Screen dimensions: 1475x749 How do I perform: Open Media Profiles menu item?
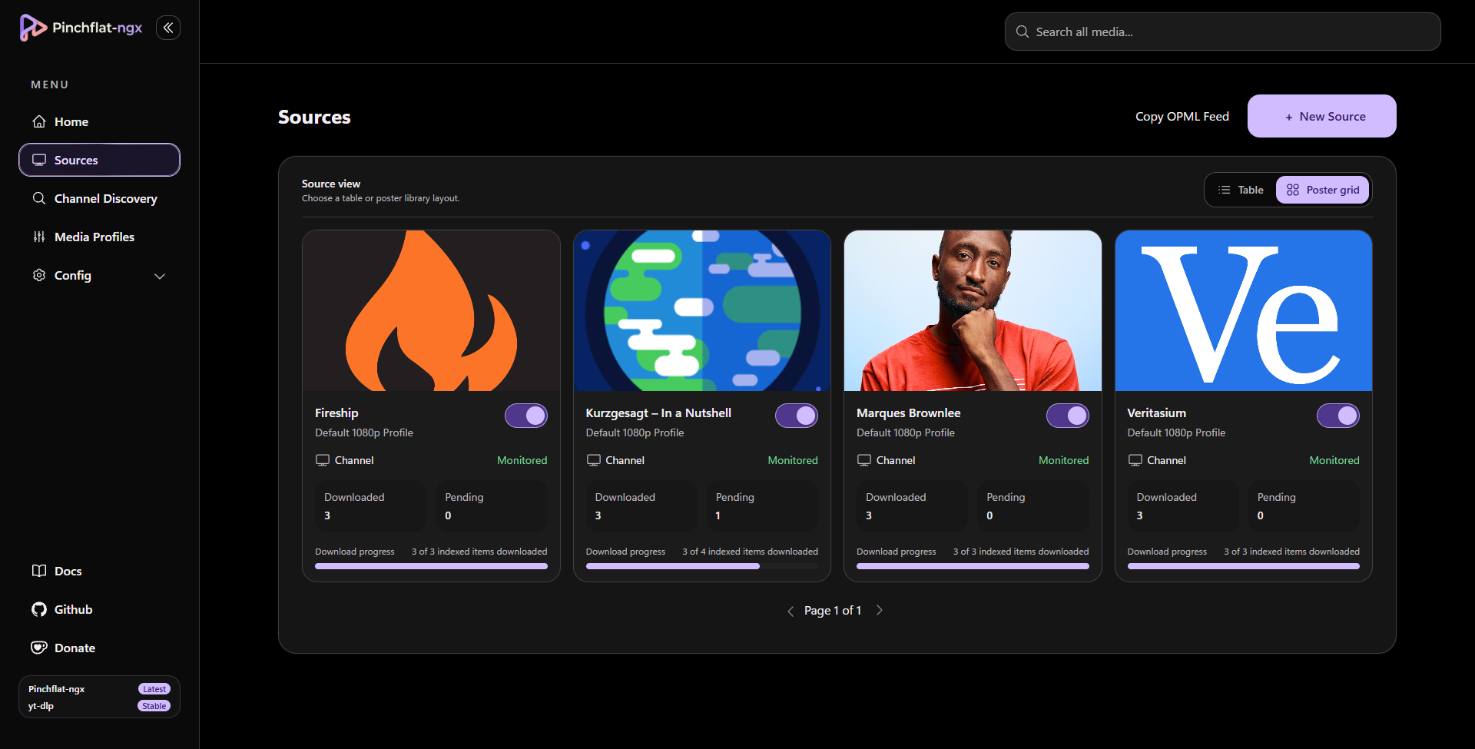click(x=99, y=237)
